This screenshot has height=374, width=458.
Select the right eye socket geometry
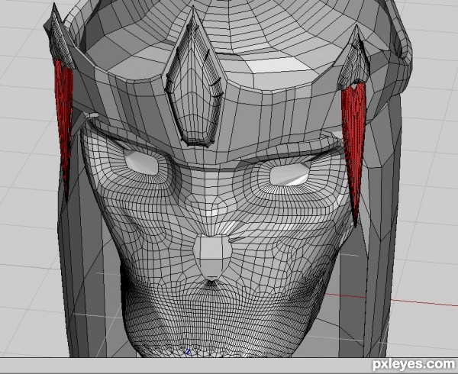(x=289, y=174)
